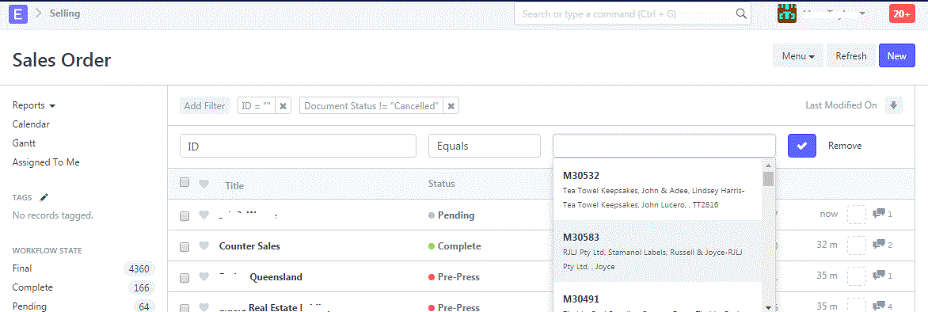Filter by Pending workflow state

29,306
